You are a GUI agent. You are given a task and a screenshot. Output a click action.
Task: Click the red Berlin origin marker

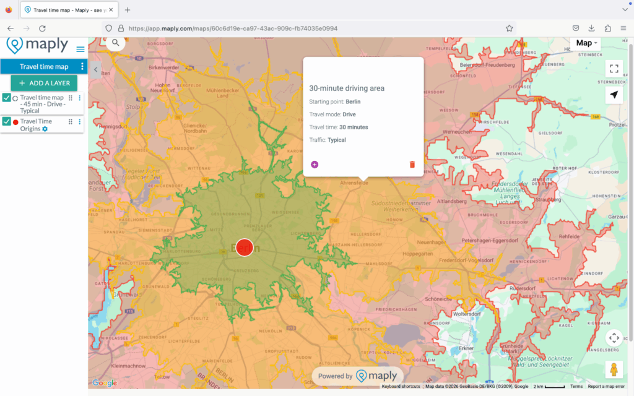click(245, 247)
